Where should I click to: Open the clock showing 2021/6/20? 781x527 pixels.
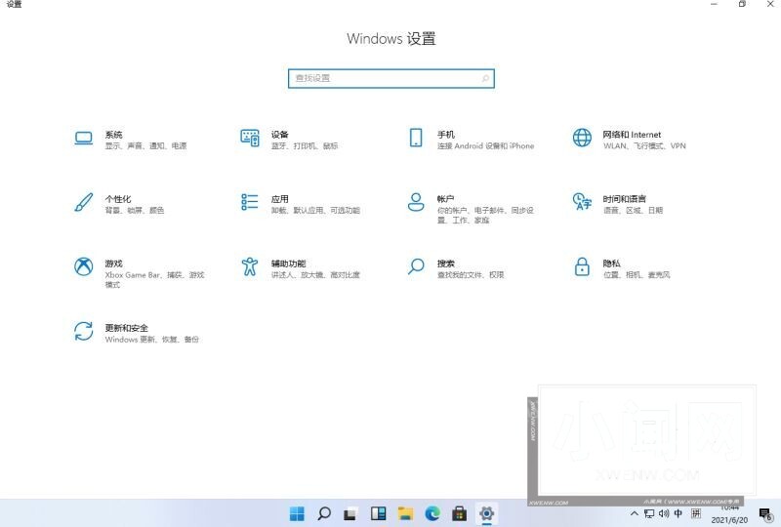tap(729, 514)
